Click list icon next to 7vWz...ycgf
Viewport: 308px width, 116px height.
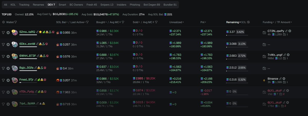point(288,55)
